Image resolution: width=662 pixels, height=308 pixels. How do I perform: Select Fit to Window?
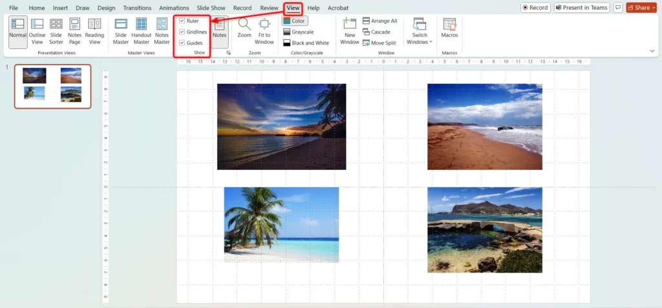264,30
